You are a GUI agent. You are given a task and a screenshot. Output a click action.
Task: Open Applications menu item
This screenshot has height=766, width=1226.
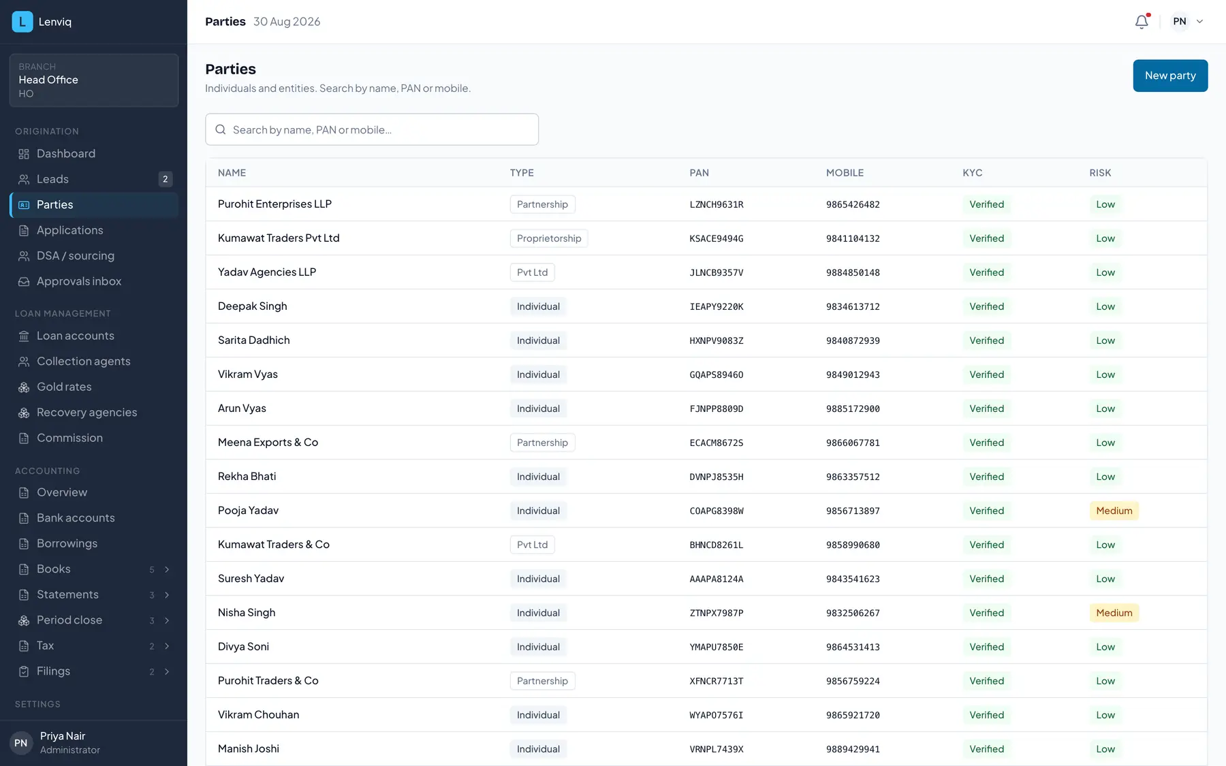tap(94, 231)
